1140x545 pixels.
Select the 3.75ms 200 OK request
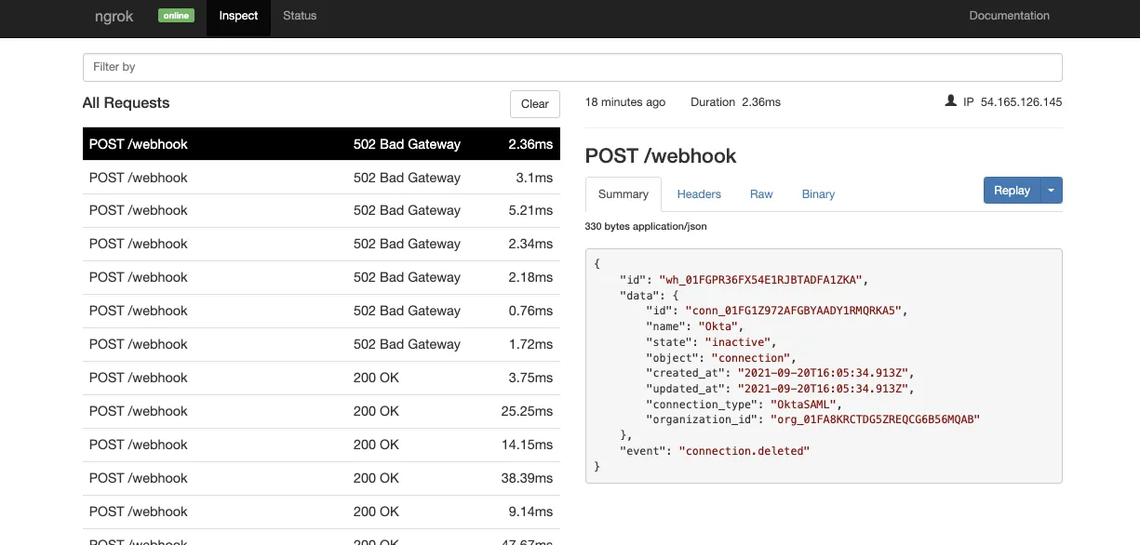click(x=321, y=379)
